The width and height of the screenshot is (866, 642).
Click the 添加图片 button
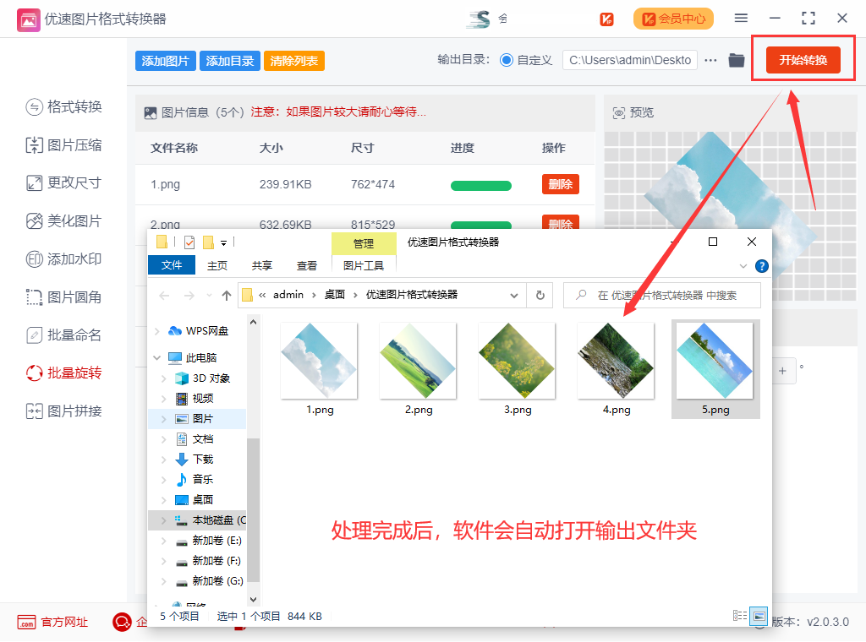[166, 61]
